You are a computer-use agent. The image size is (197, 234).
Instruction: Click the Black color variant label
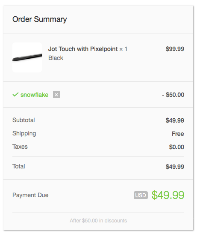point(56,58)
